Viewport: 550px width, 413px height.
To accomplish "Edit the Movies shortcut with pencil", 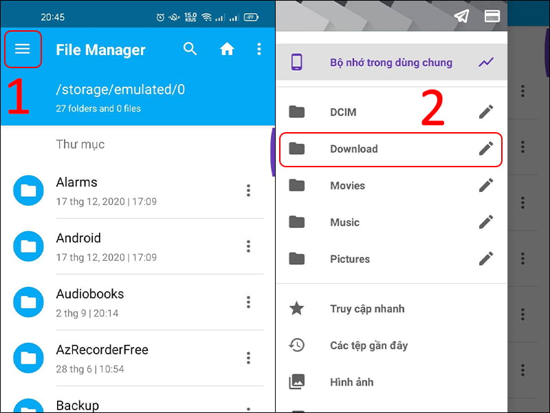I will [486, 185].
